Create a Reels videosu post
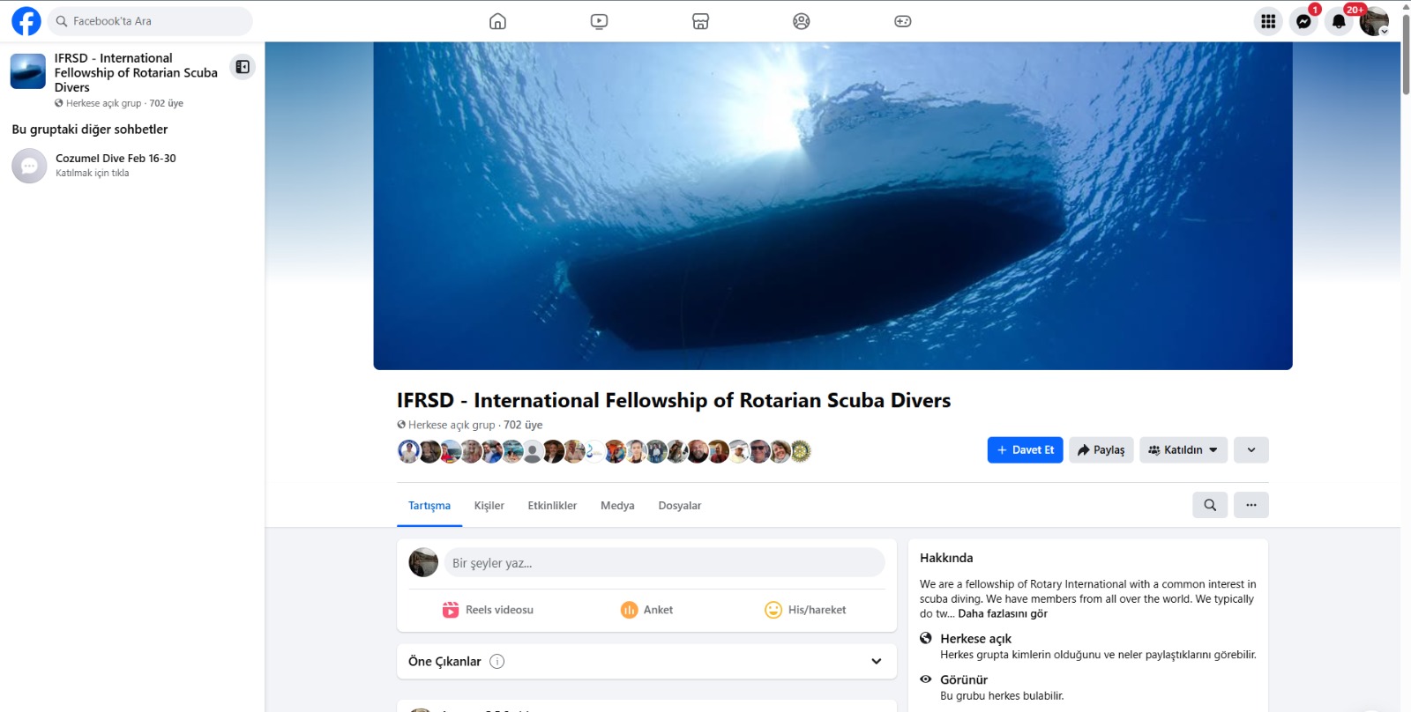The height and width of the screenshot is (712, 1411). (488, 610)
